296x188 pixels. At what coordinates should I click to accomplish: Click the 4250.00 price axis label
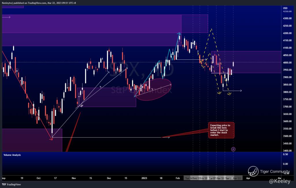(287, 26)
